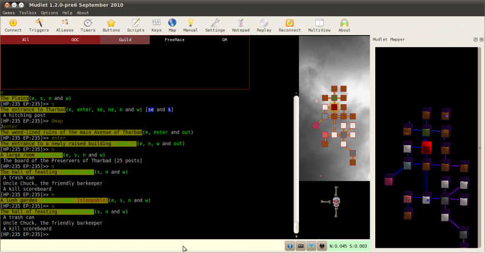Open the Buttons editor with the star icon

[111, 25]
